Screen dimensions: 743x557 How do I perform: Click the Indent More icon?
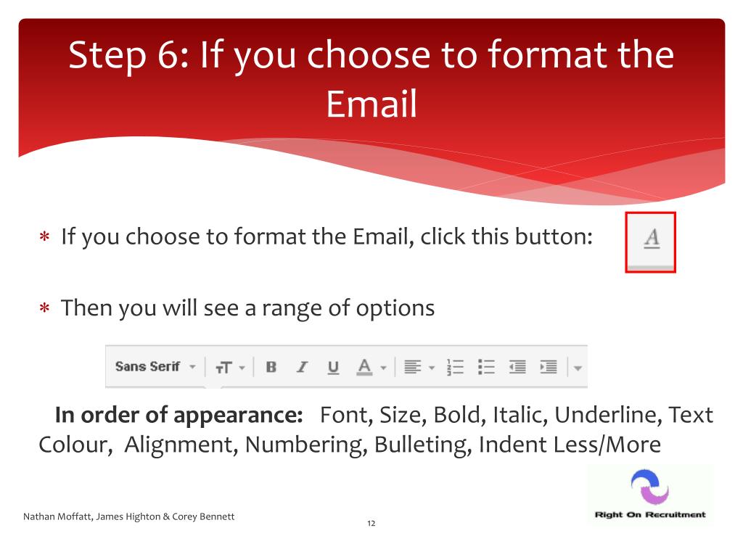point(549,367)
